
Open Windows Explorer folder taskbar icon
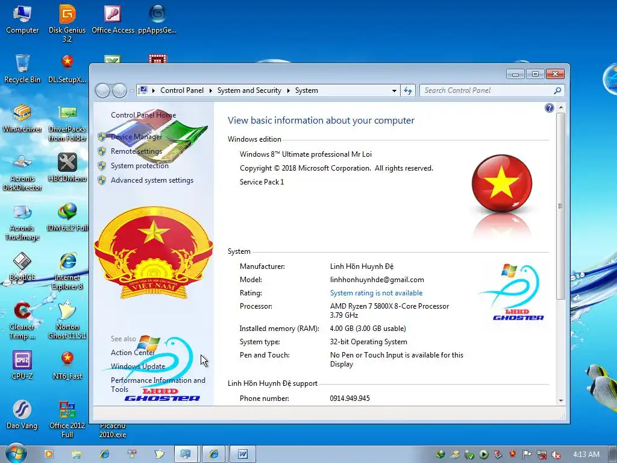pos(77,455)
